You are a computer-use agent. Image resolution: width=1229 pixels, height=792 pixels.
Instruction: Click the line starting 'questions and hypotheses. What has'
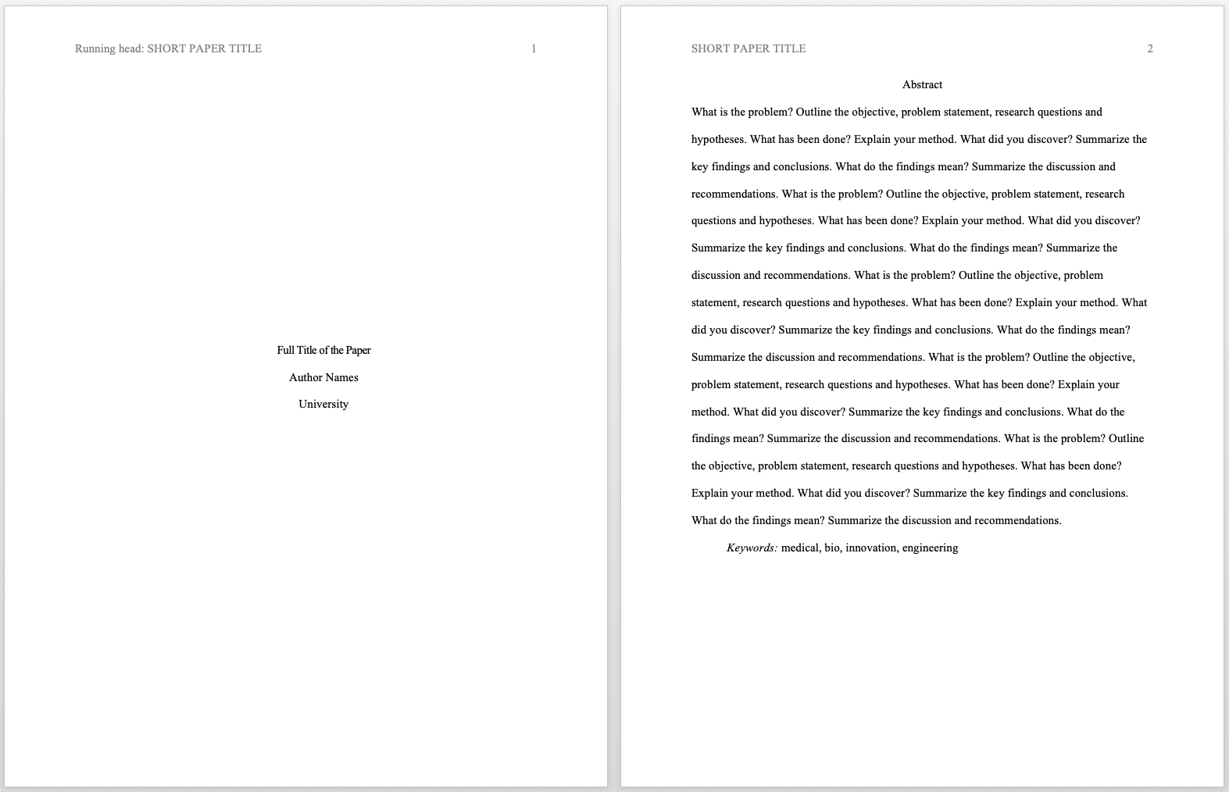click(916, 220)
